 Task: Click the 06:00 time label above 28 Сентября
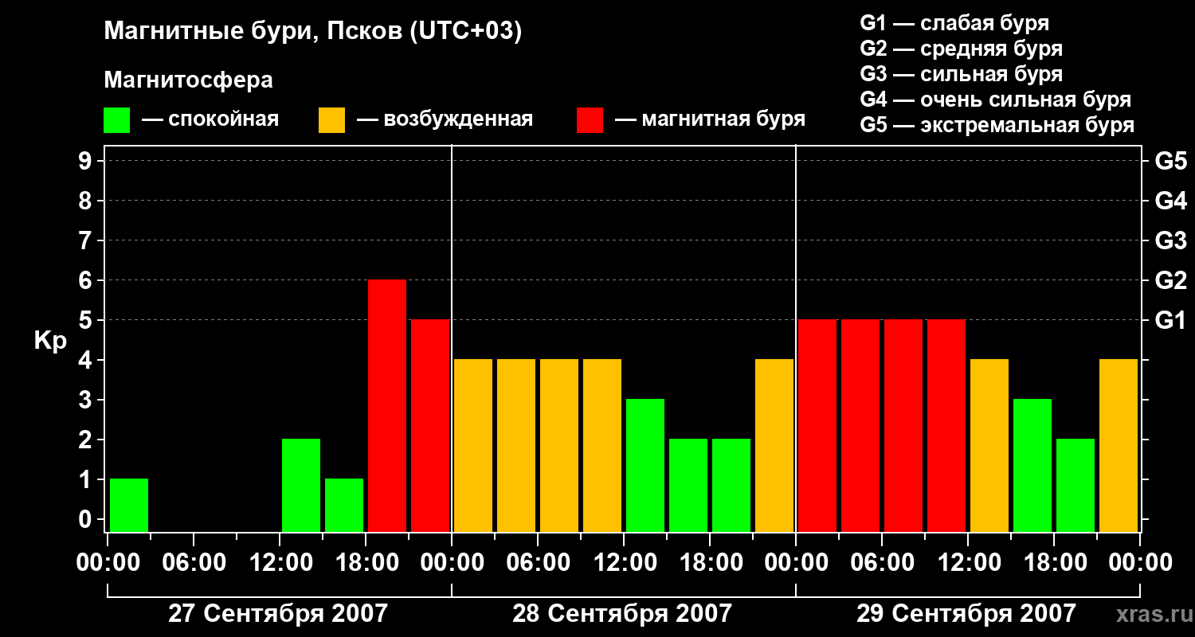tap(538, 563)
